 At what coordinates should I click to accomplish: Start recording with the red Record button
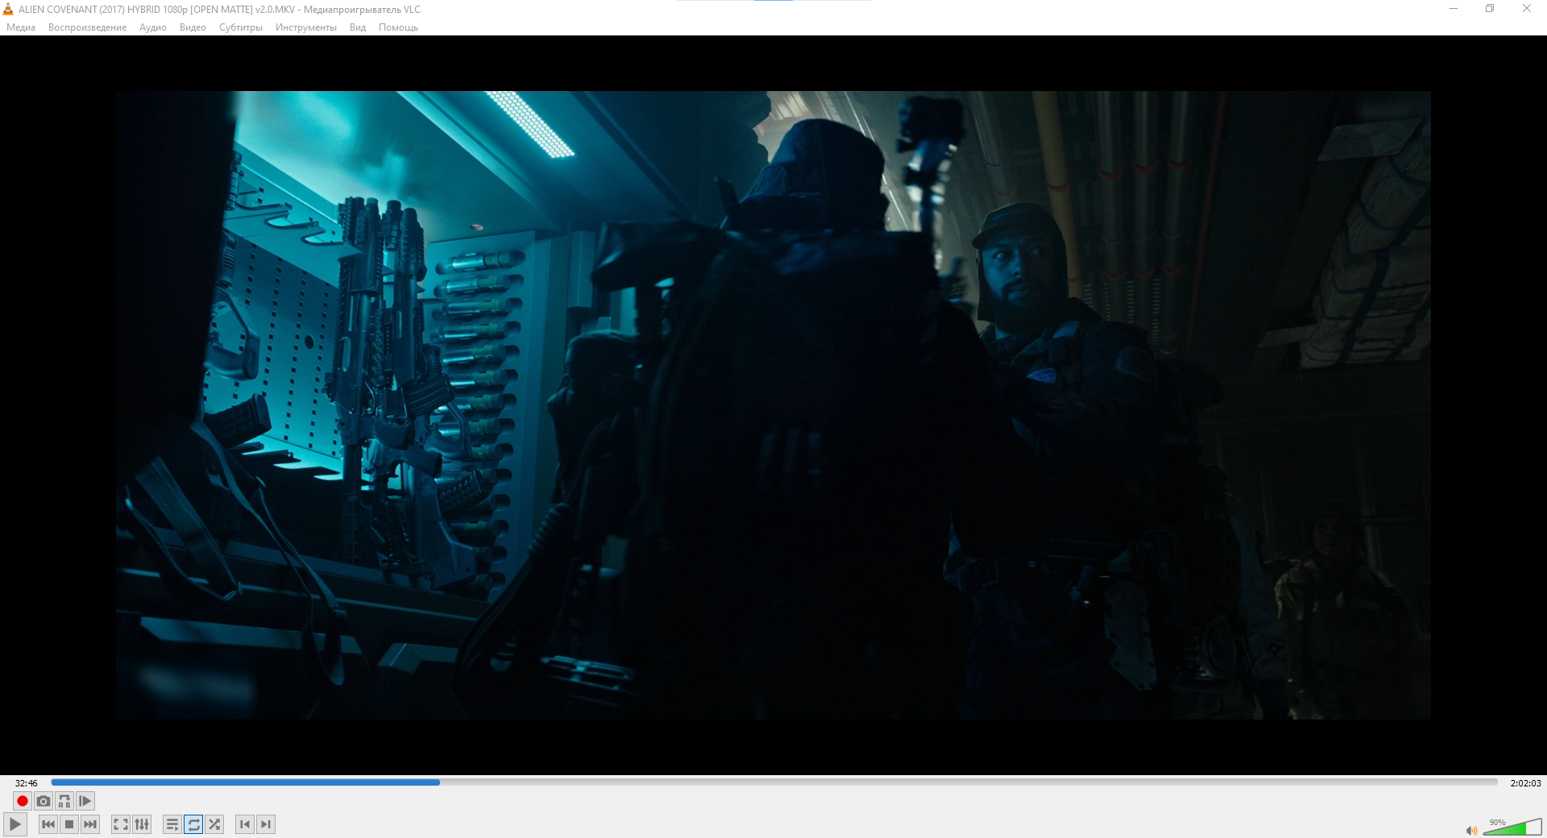(x=23, y=801)
